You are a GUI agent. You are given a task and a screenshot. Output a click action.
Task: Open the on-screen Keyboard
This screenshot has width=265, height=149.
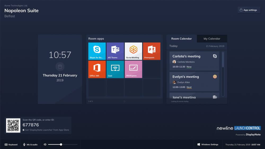point(11,145)
